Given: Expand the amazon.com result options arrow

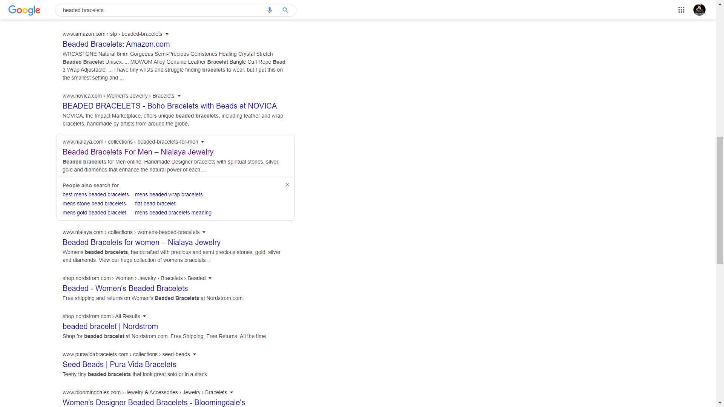Looking at the screenshot, I should click(x=167, y=34).
